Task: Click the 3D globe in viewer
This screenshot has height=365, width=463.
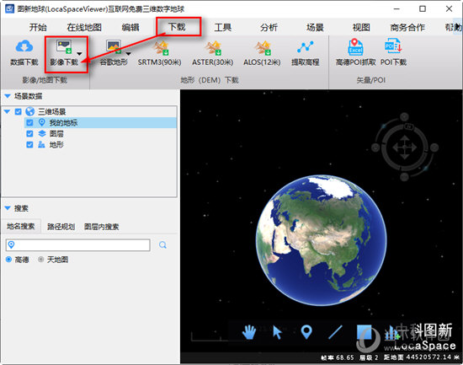Action: tap(322, 240)
